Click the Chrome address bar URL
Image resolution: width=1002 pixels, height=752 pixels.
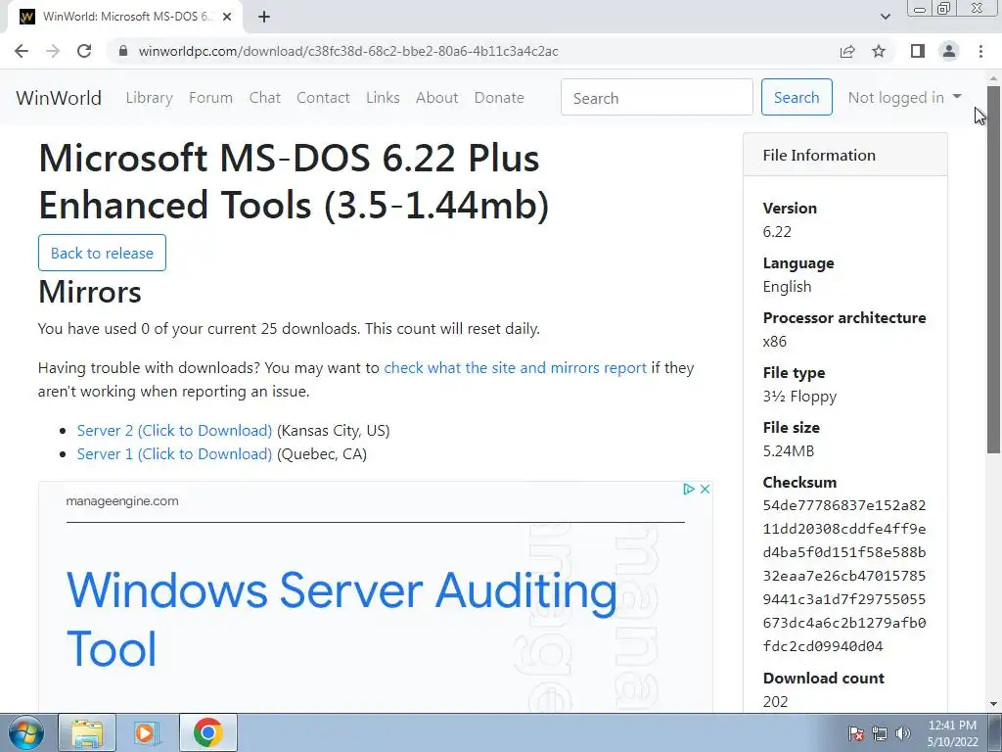click(x=348, y=51)
